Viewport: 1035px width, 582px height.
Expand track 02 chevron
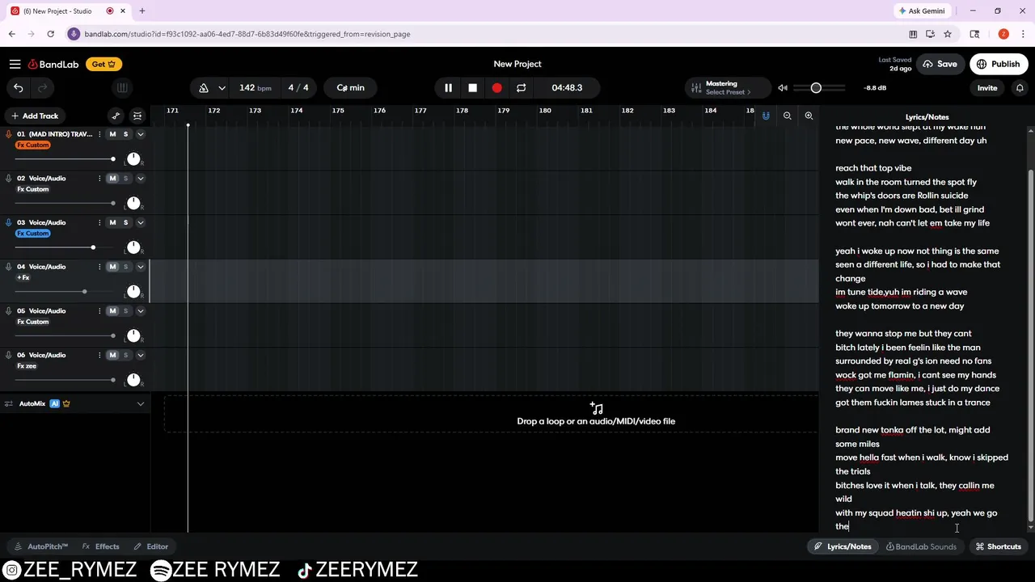pyautogui.click(x=140, y=179)
